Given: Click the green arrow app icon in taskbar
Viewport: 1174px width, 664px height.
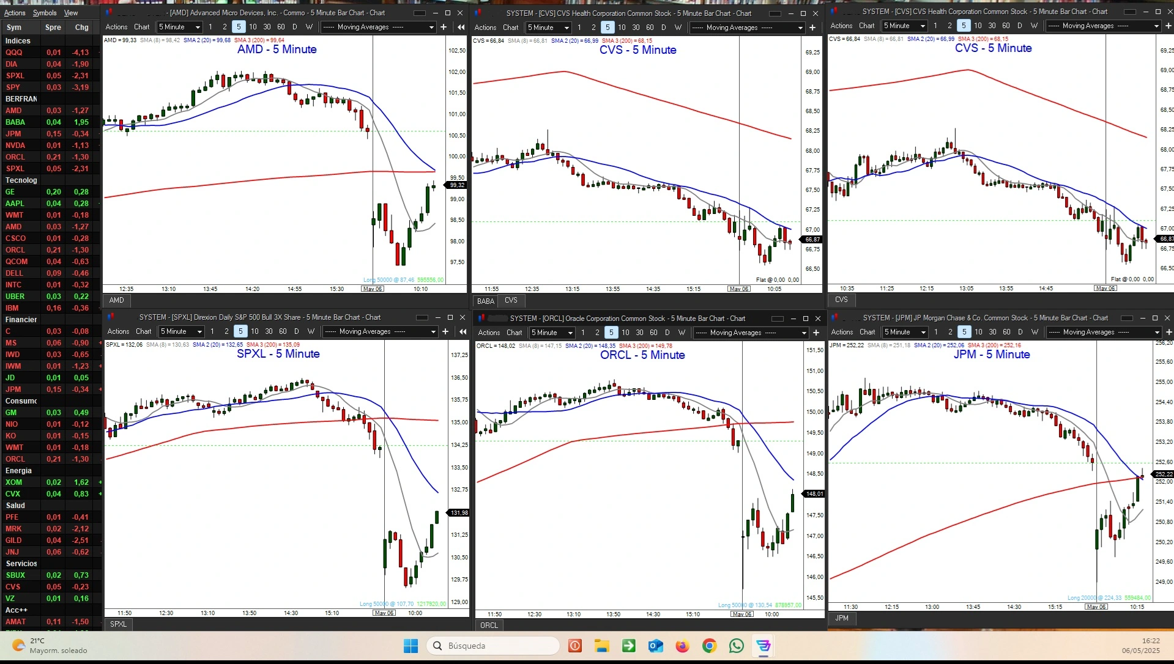Looking at the screenshot, I should click(x=628, y=646).
